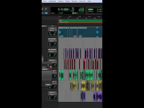Click the blue Grid mode icon
The height and width of the screenshot is (108, 144).
(x=46, y=13)
